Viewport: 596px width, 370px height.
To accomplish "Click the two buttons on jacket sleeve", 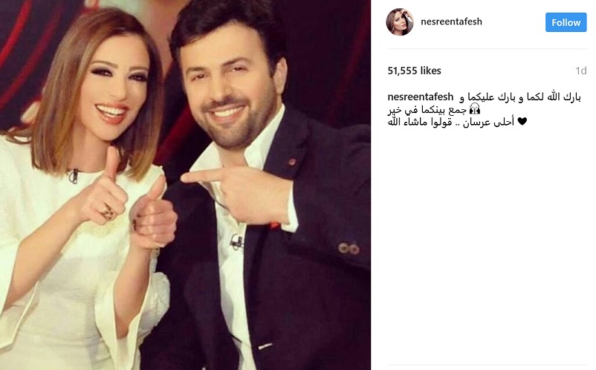I will coord(349,248).
